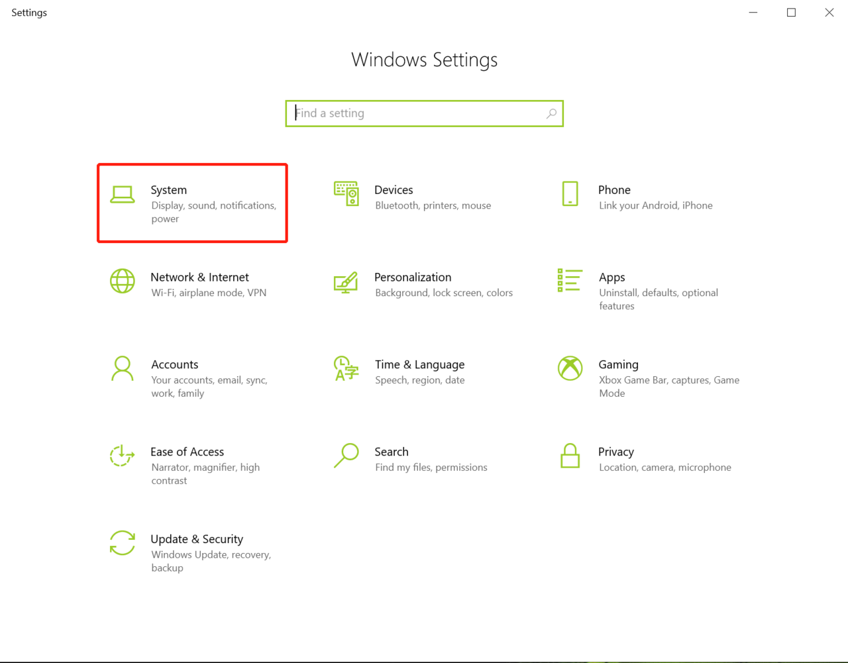Click the System laptop icon
Screen dimensions: 848x663
(x=123, y=194)
